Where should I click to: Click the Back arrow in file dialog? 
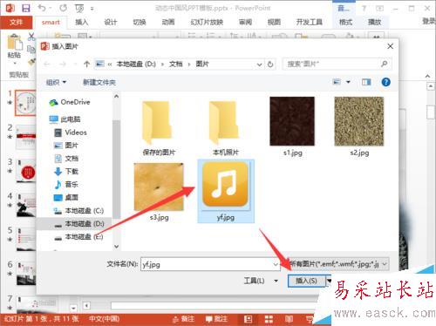(x=47, y=65)
